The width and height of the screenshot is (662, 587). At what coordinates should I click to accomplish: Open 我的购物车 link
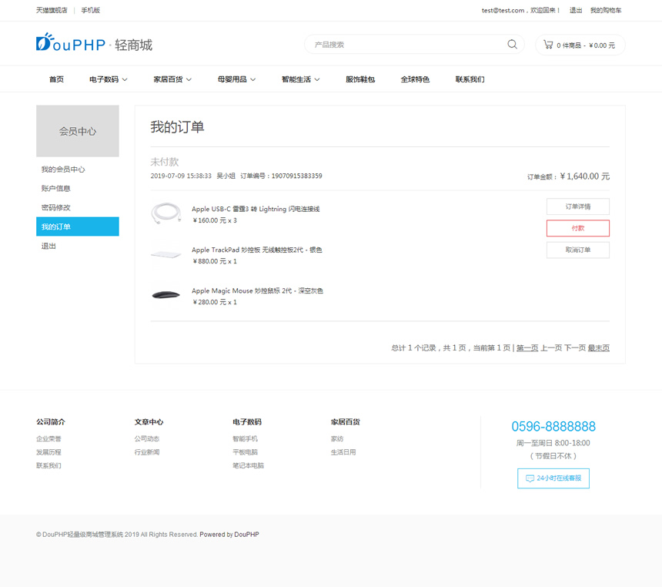click(x=606, y=10)
